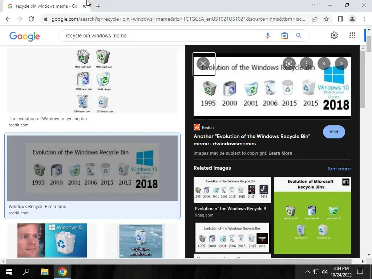Open Evolution of Microsoft Recycle Bins image
Image resolution: width=372 pixels, height=279 pixels.
tap(312, 215)
